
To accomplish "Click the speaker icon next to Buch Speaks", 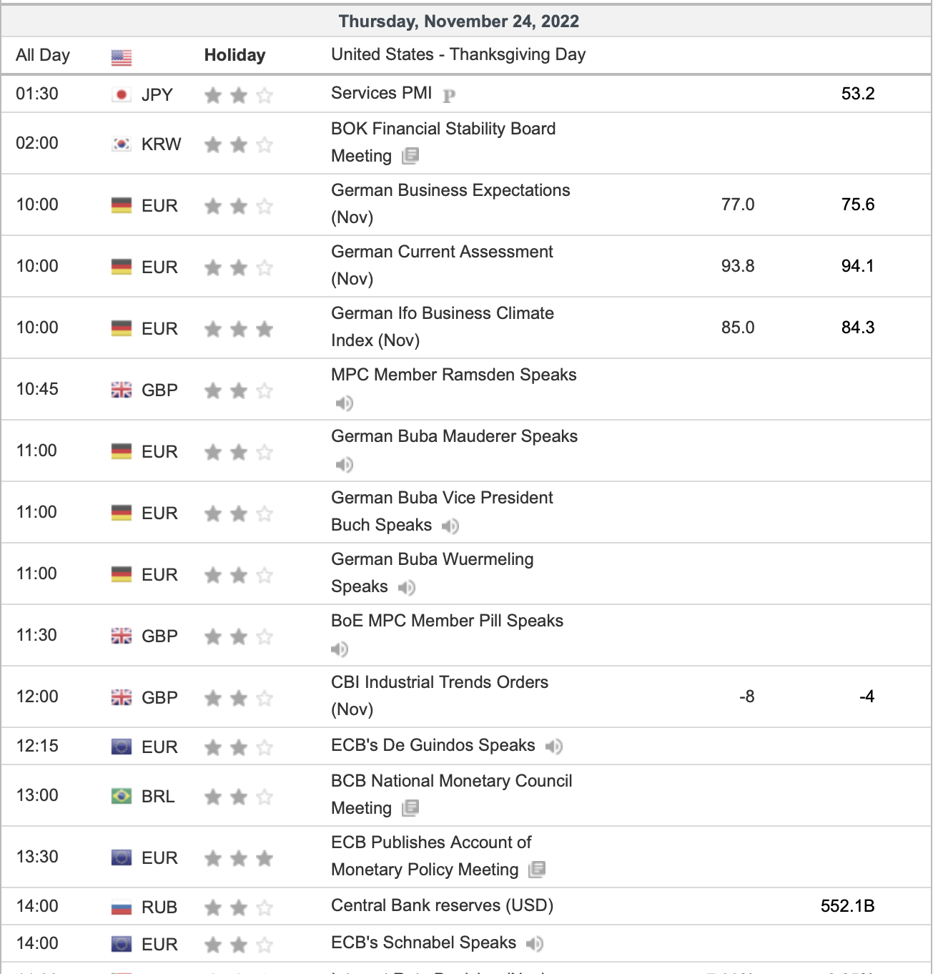I will [x=450, y=526].
